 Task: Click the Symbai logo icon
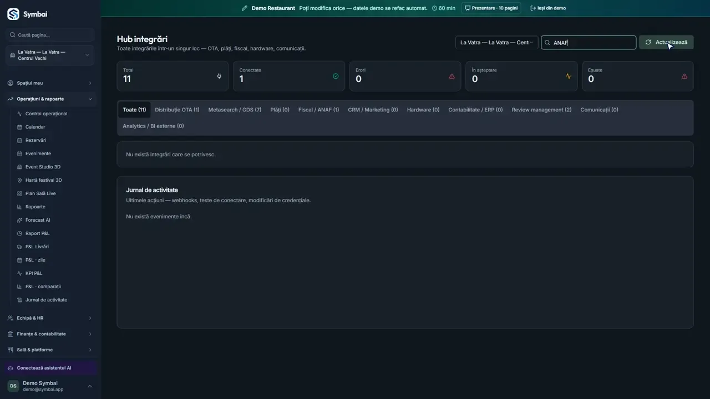13,14
